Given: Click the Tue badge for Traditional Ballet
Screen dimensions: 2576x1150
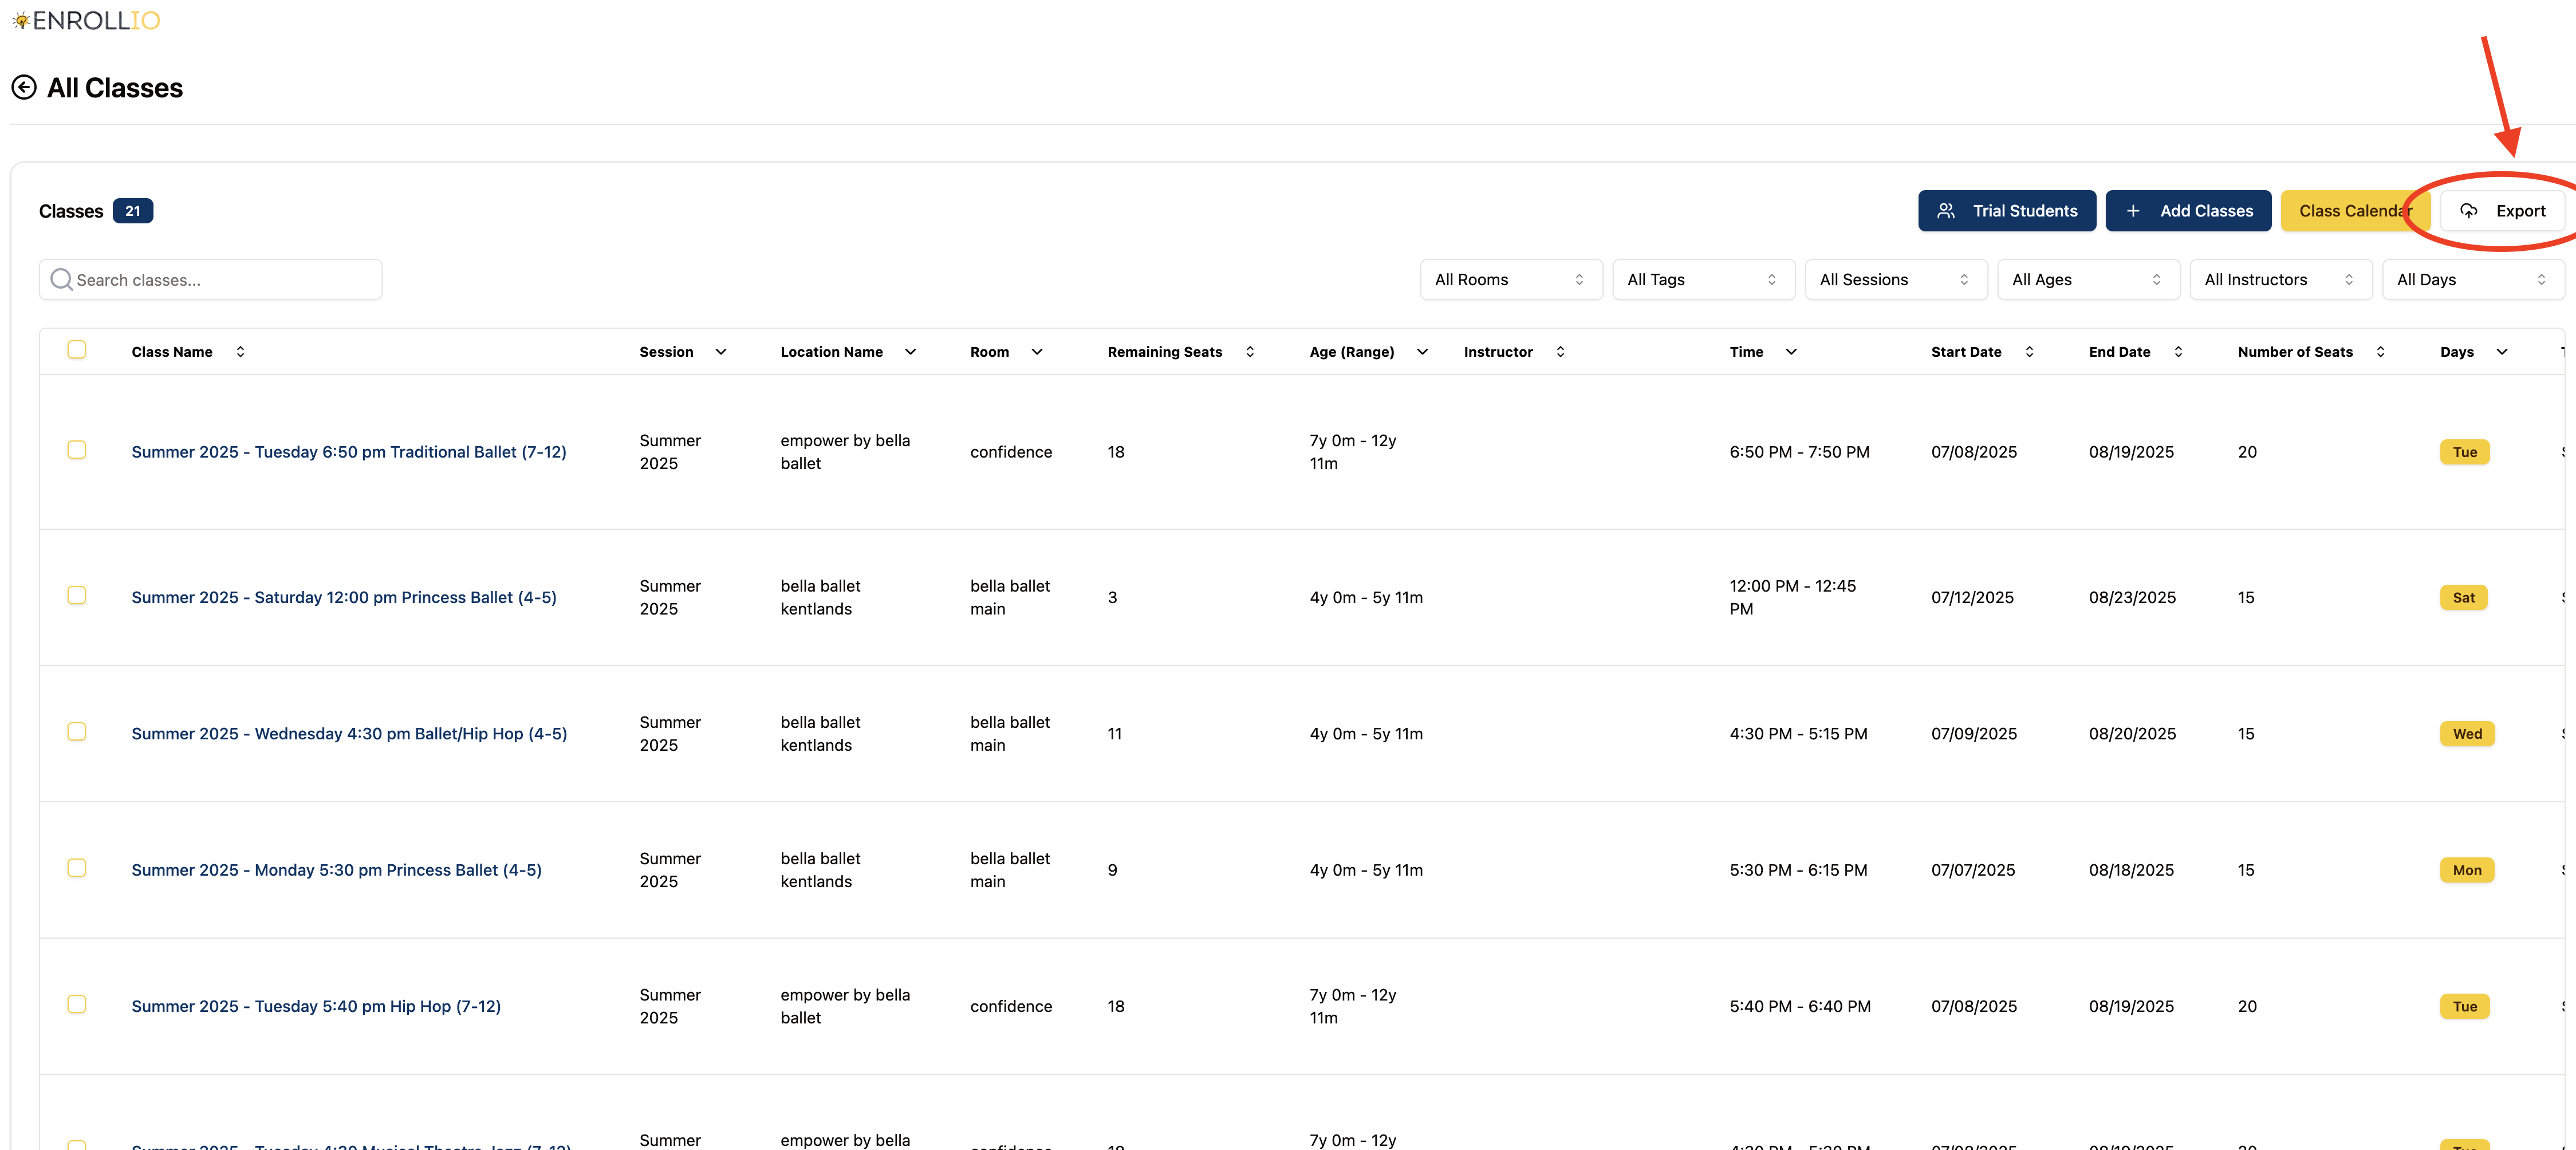Looking at the screenshot, I should pyautogui.click(x=2465, y=452).
